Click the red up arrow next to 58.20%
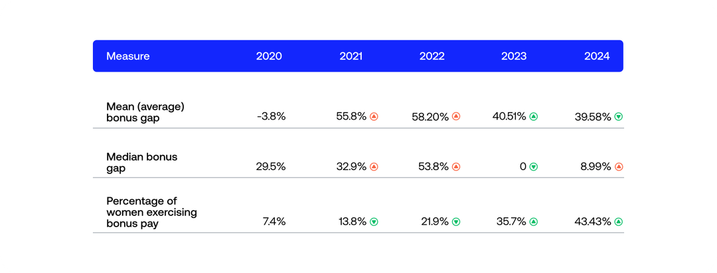Image resolution: width=717 pixels, height=273 pixels. pos(456,116)
